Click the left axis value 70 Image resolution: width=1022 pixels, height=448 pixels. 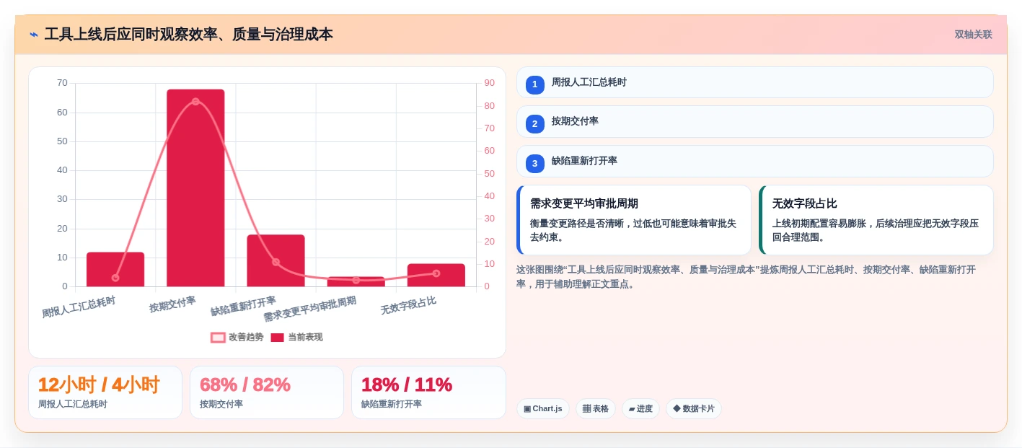point(62,83)
